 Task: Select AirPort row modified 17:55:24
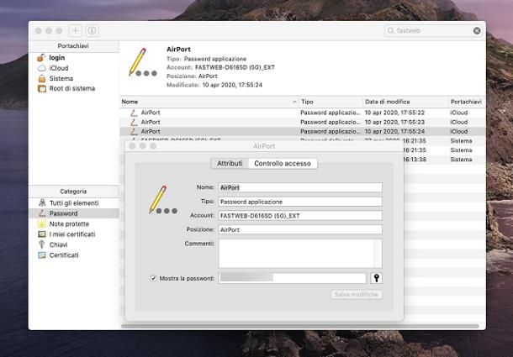303,132
